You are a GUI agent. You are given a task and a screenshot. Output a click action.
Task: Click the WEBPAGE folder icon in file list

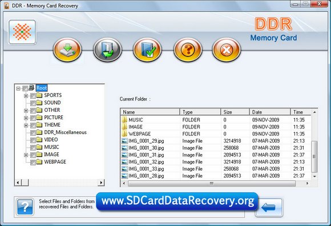point(124,134)
